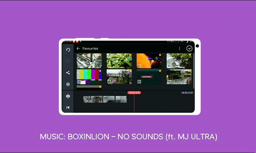
Task: Click the total duration 00:00:10.92 label
Action: 187,93
